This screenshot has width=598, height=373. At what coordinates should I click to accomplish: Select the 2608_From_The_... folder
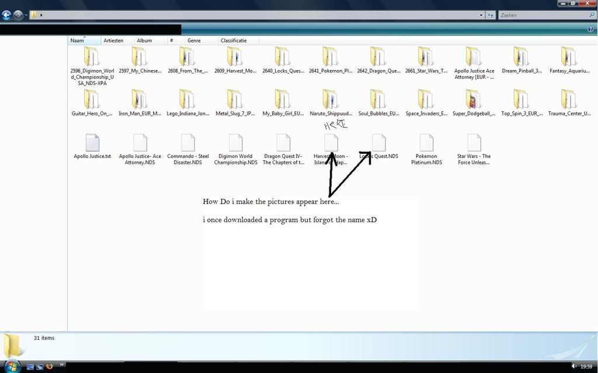click(187, 60)
